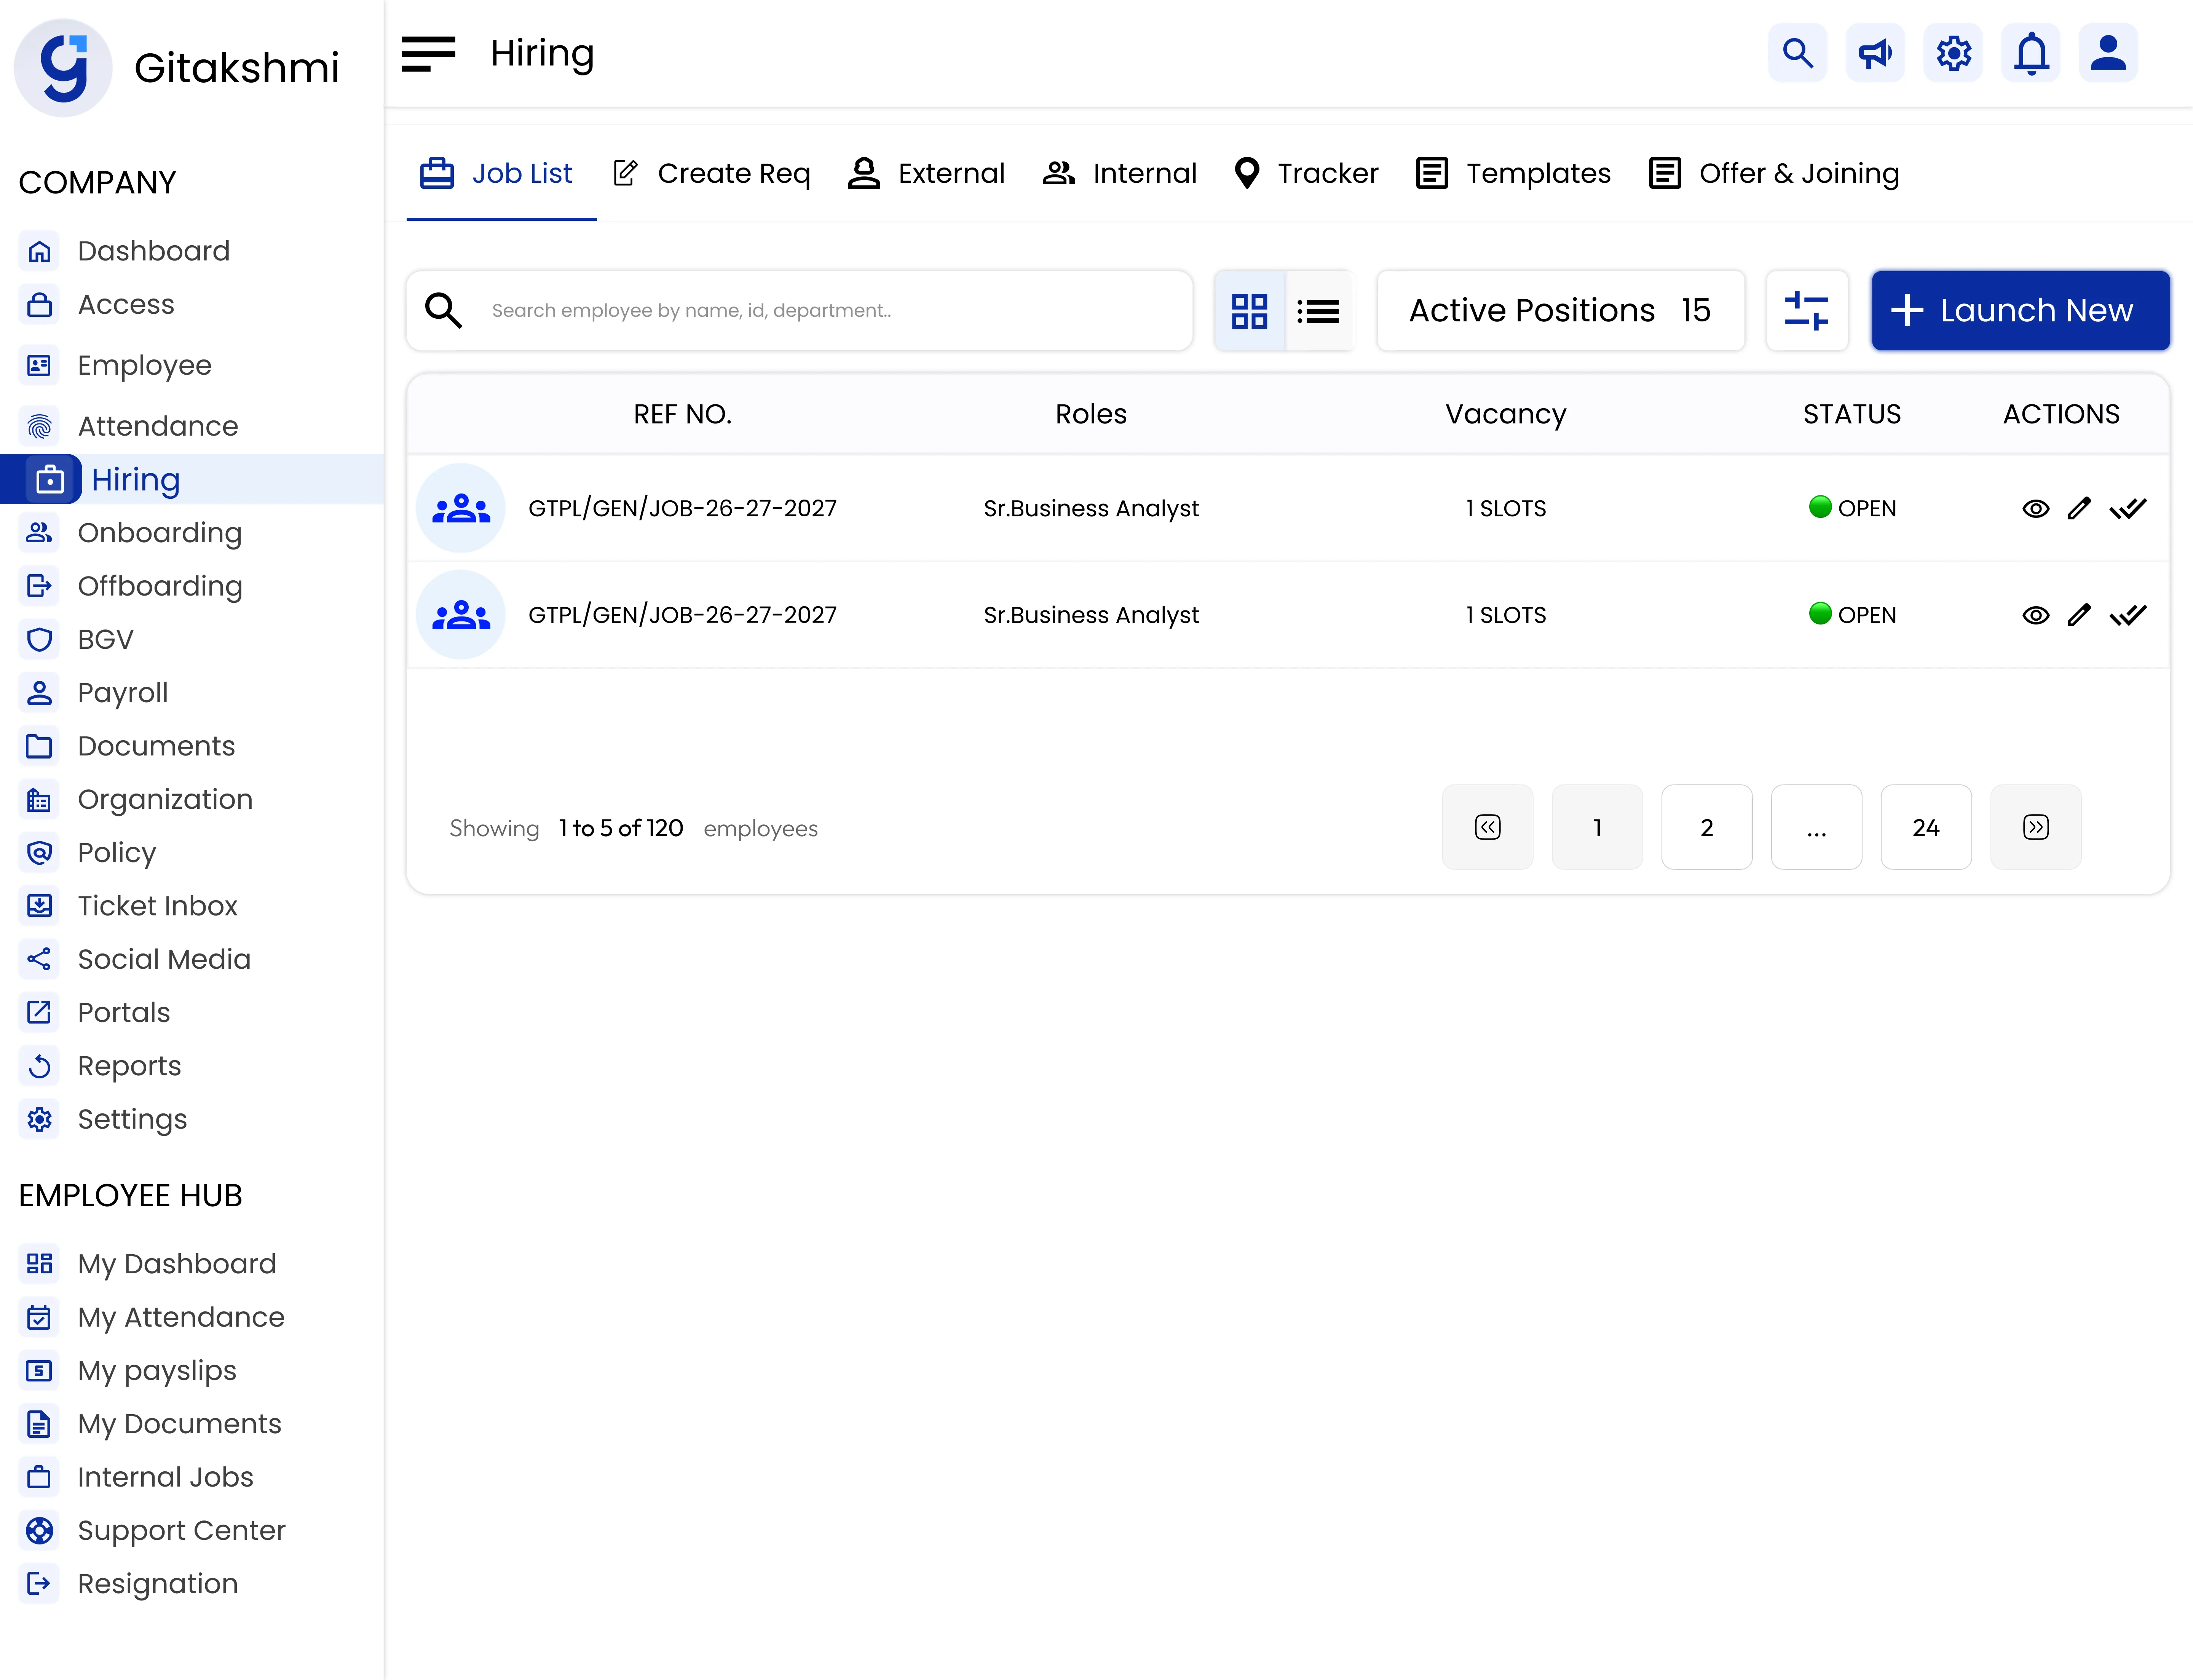Click the second row's group avatar icon

(x=461, y=615)
